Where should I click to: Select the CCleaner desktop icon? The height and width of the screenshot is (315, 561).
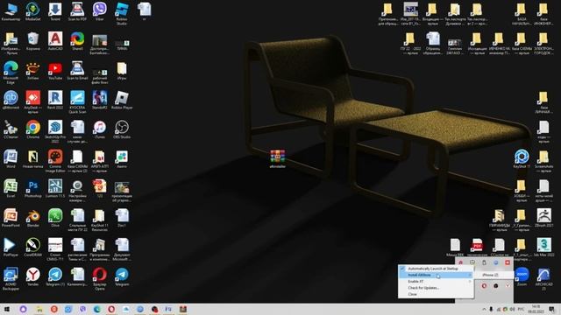pos(11,129)
